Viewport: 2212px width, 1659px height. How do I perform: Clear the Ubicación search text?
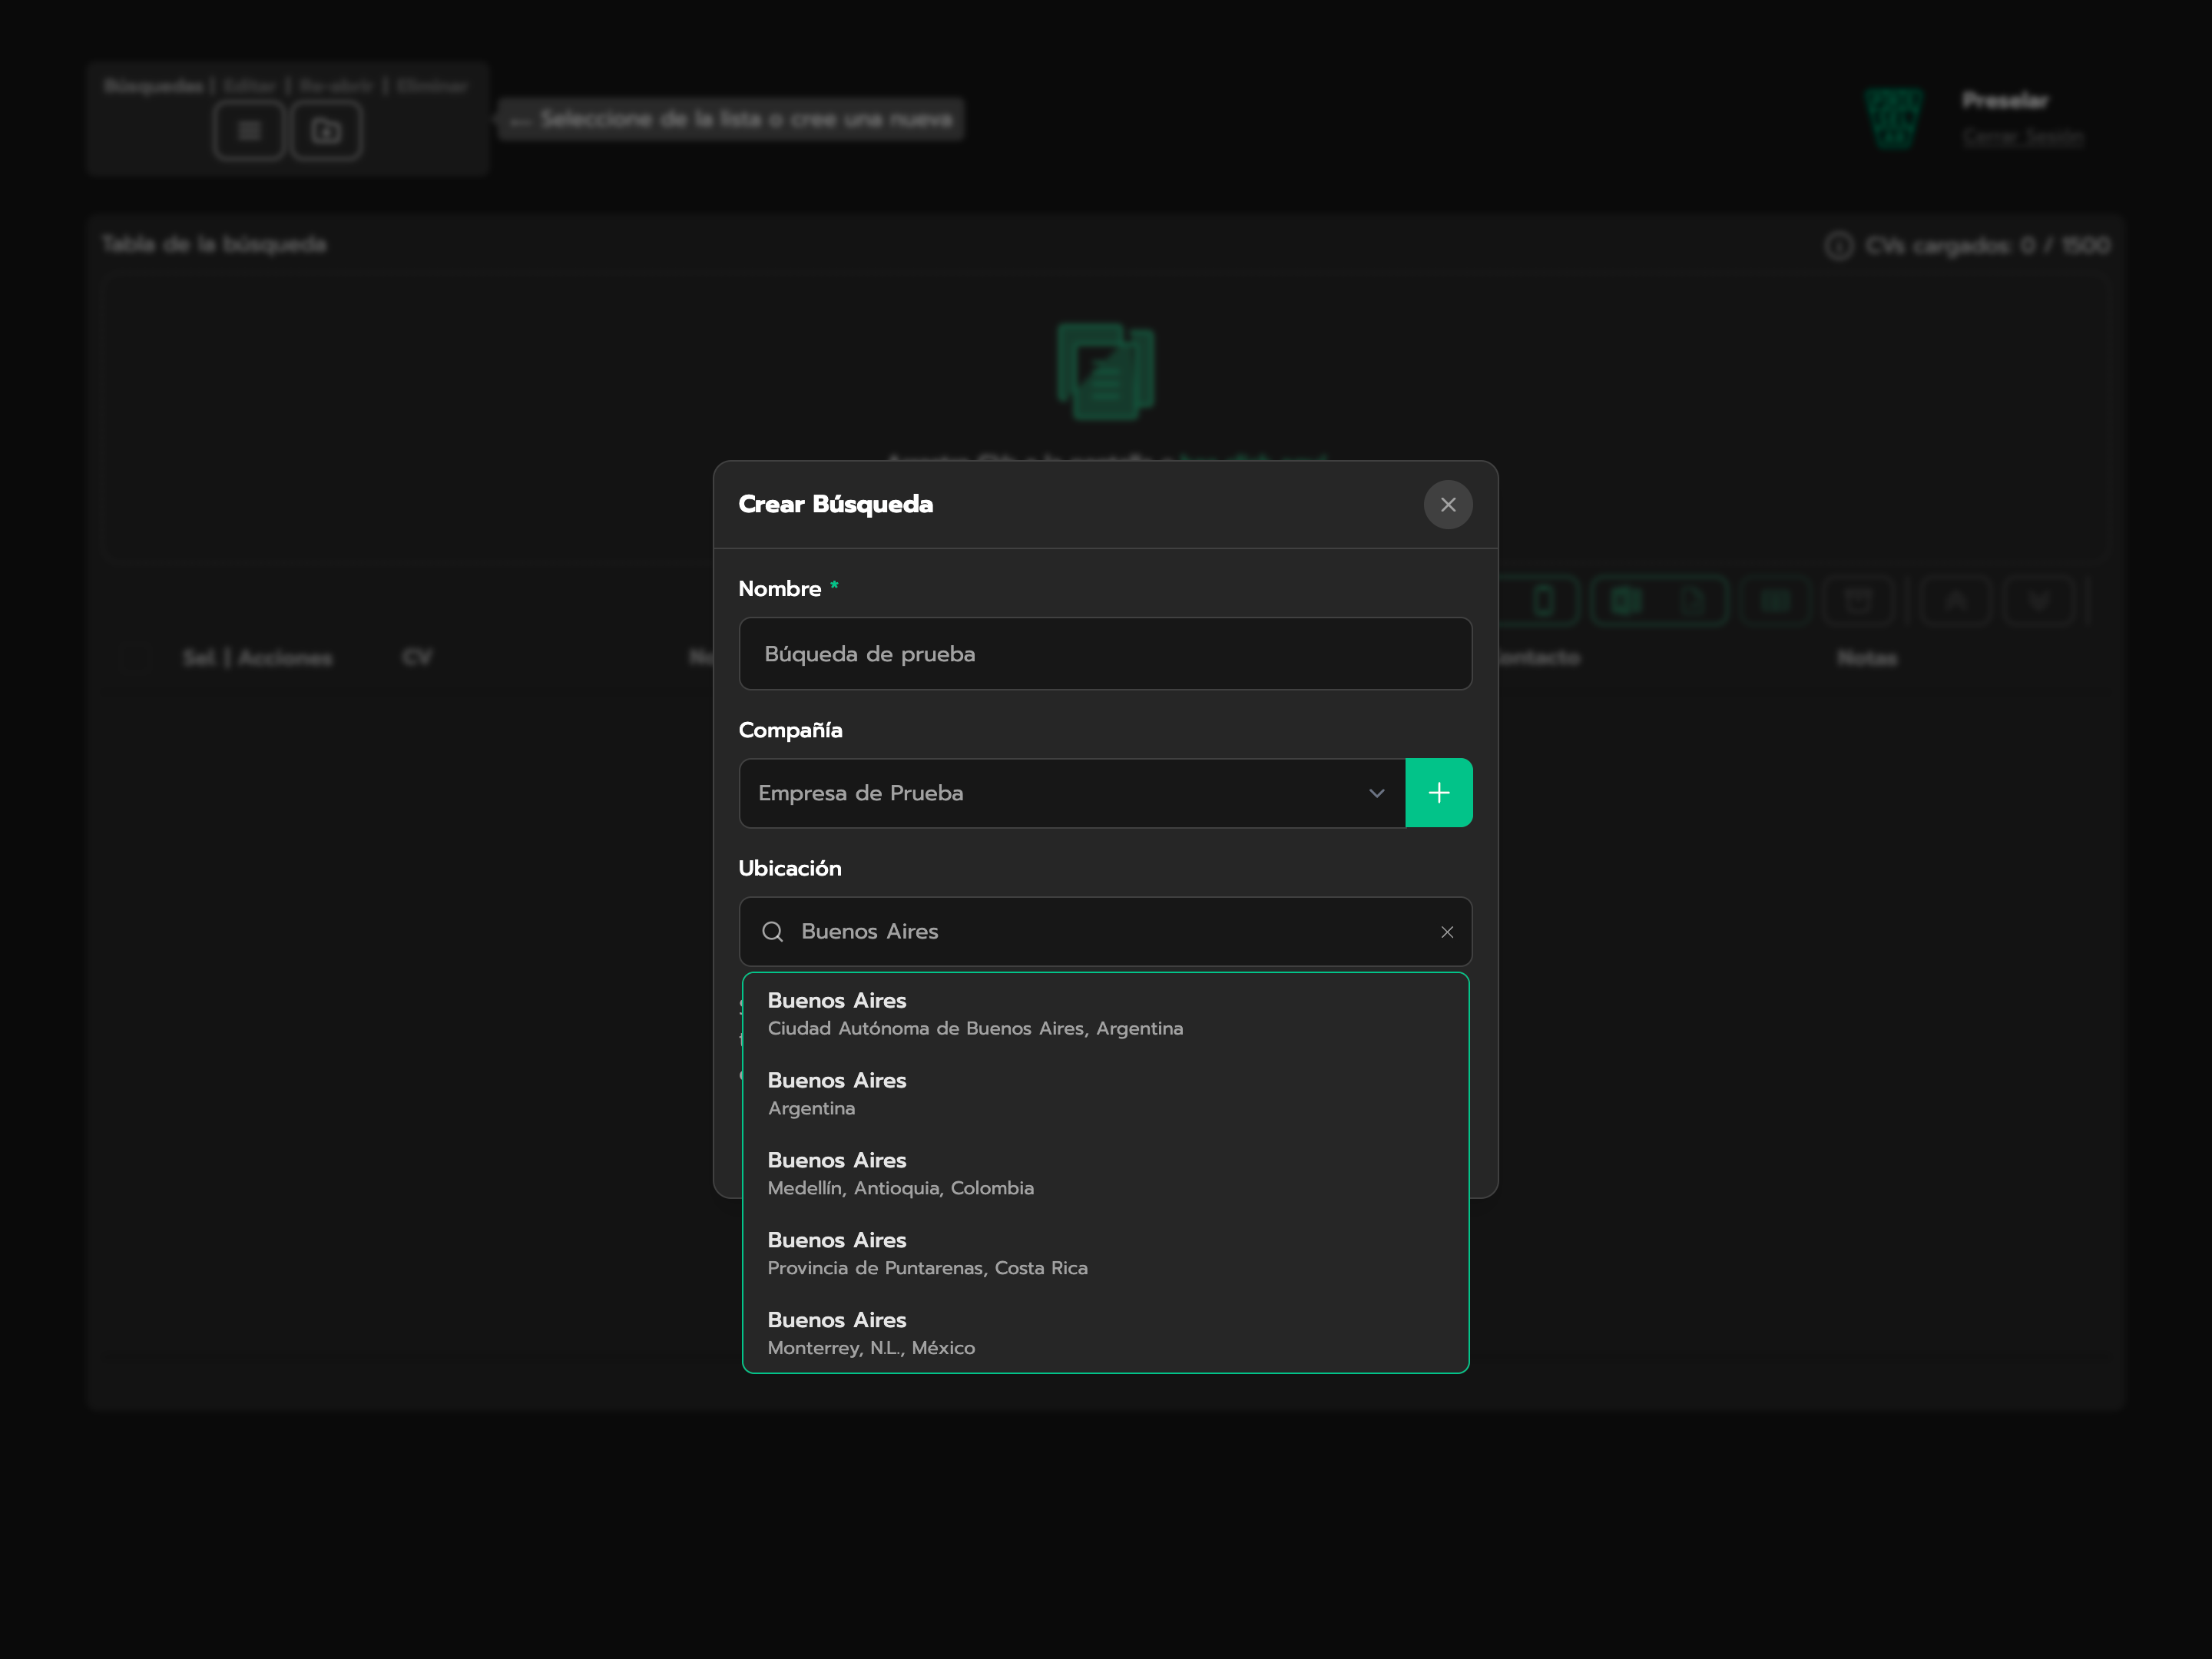click(1446, 932)
